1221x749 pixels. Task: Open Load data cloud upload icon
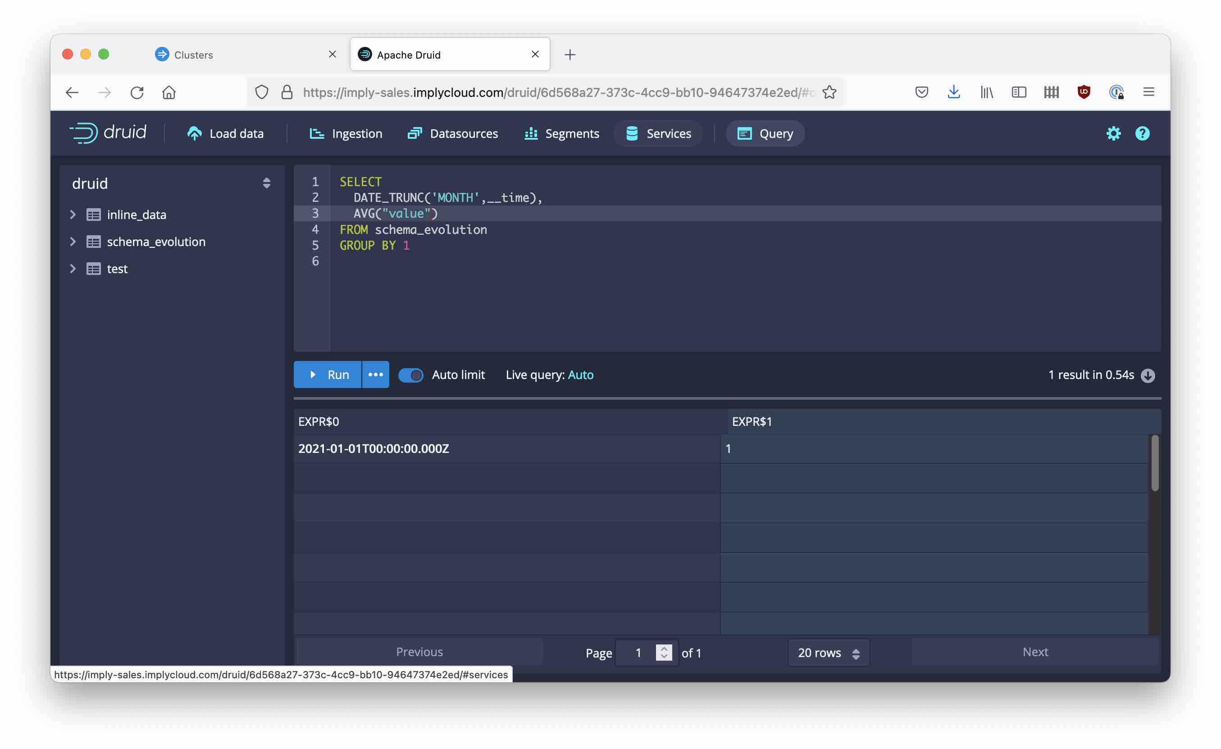194,133
